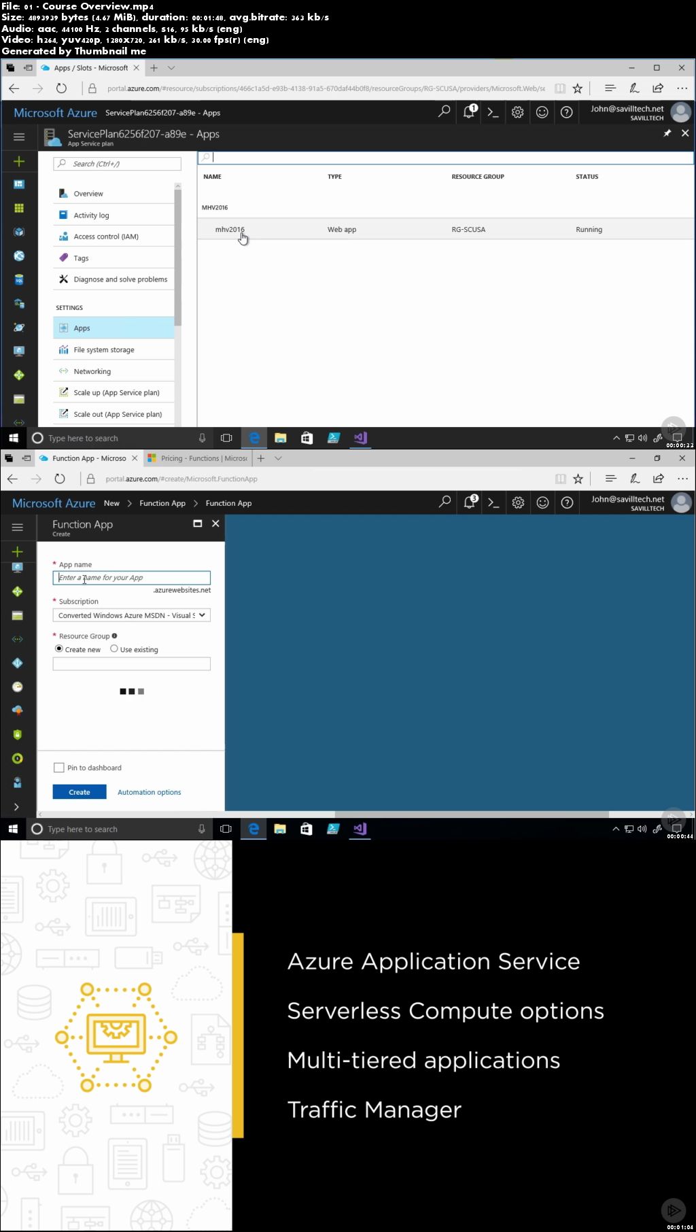Click search icon in top Azure portal header
Screen dimensions: 696x1232
(444, 112)
